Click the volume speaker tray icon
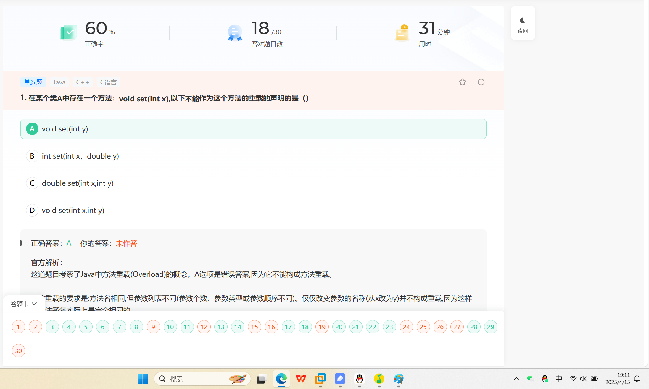The height and width of the screenshot is (389, 649). point(583,379)
